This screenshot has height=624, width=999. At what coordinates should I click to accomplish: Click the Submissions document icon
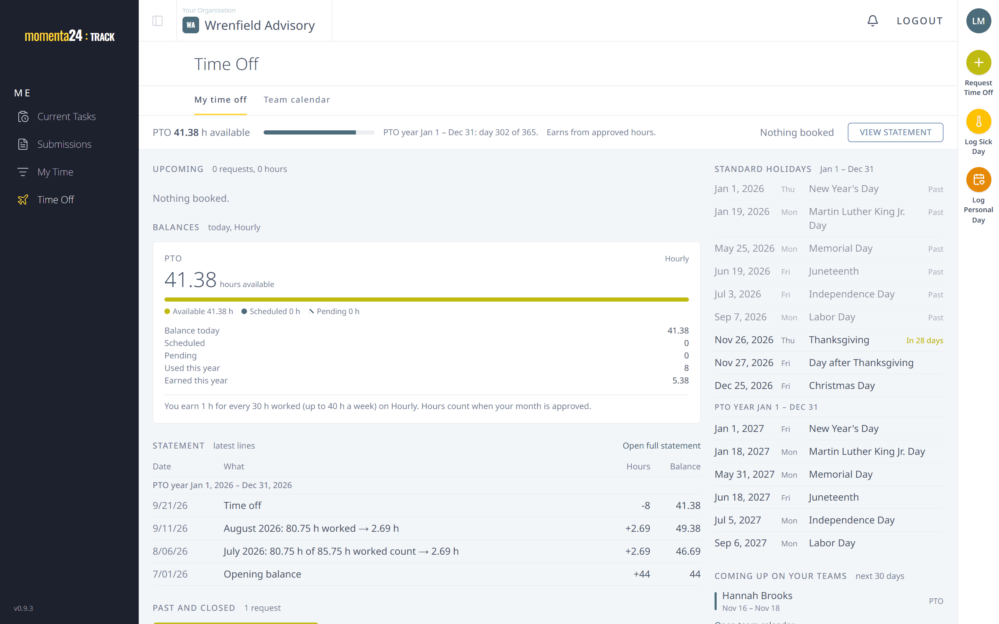click(23, 145)
